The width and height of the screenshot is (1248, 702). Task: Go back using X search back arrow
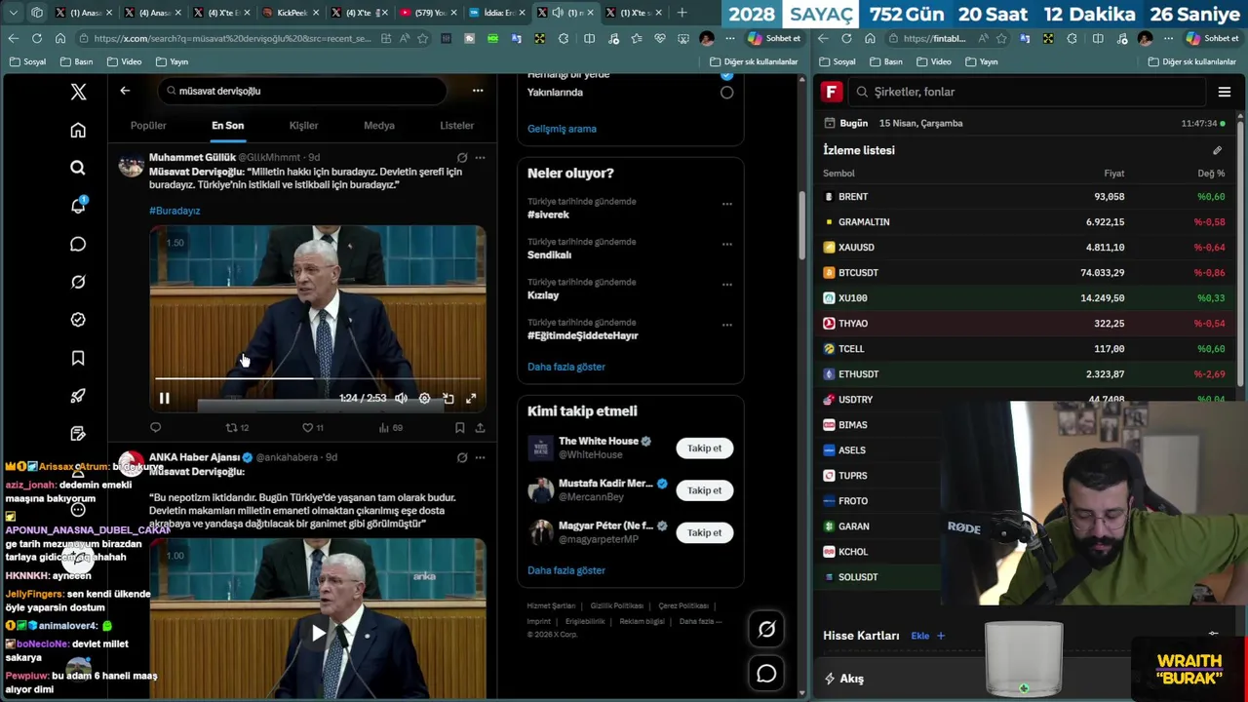point(125,91)
